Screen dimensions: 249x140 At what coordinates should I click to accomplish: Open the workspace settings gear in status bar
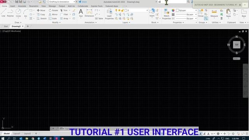pos(218,134)
